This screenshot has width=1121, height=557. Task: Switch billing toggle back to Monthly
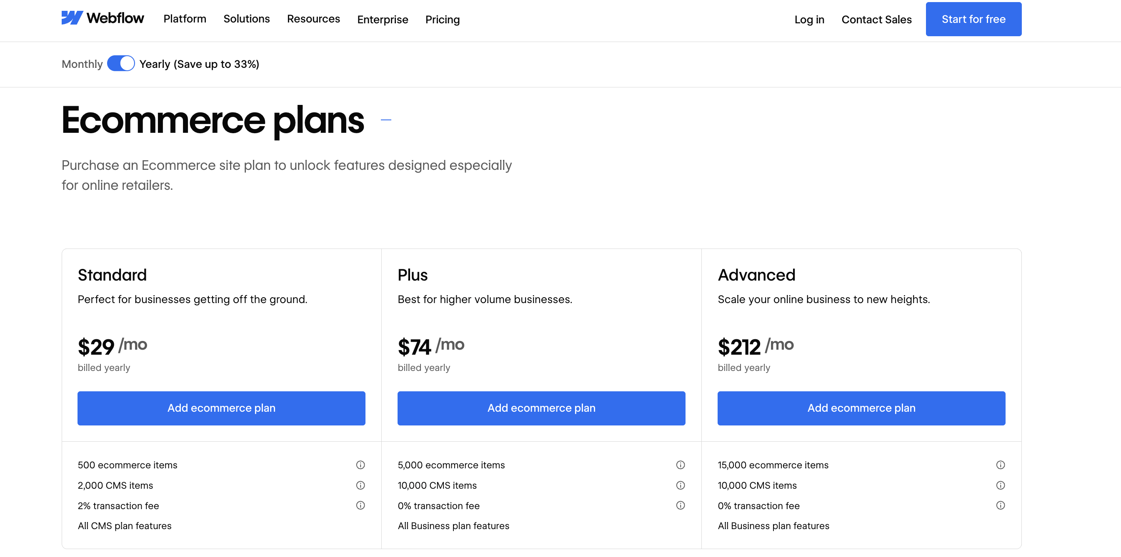120,63
